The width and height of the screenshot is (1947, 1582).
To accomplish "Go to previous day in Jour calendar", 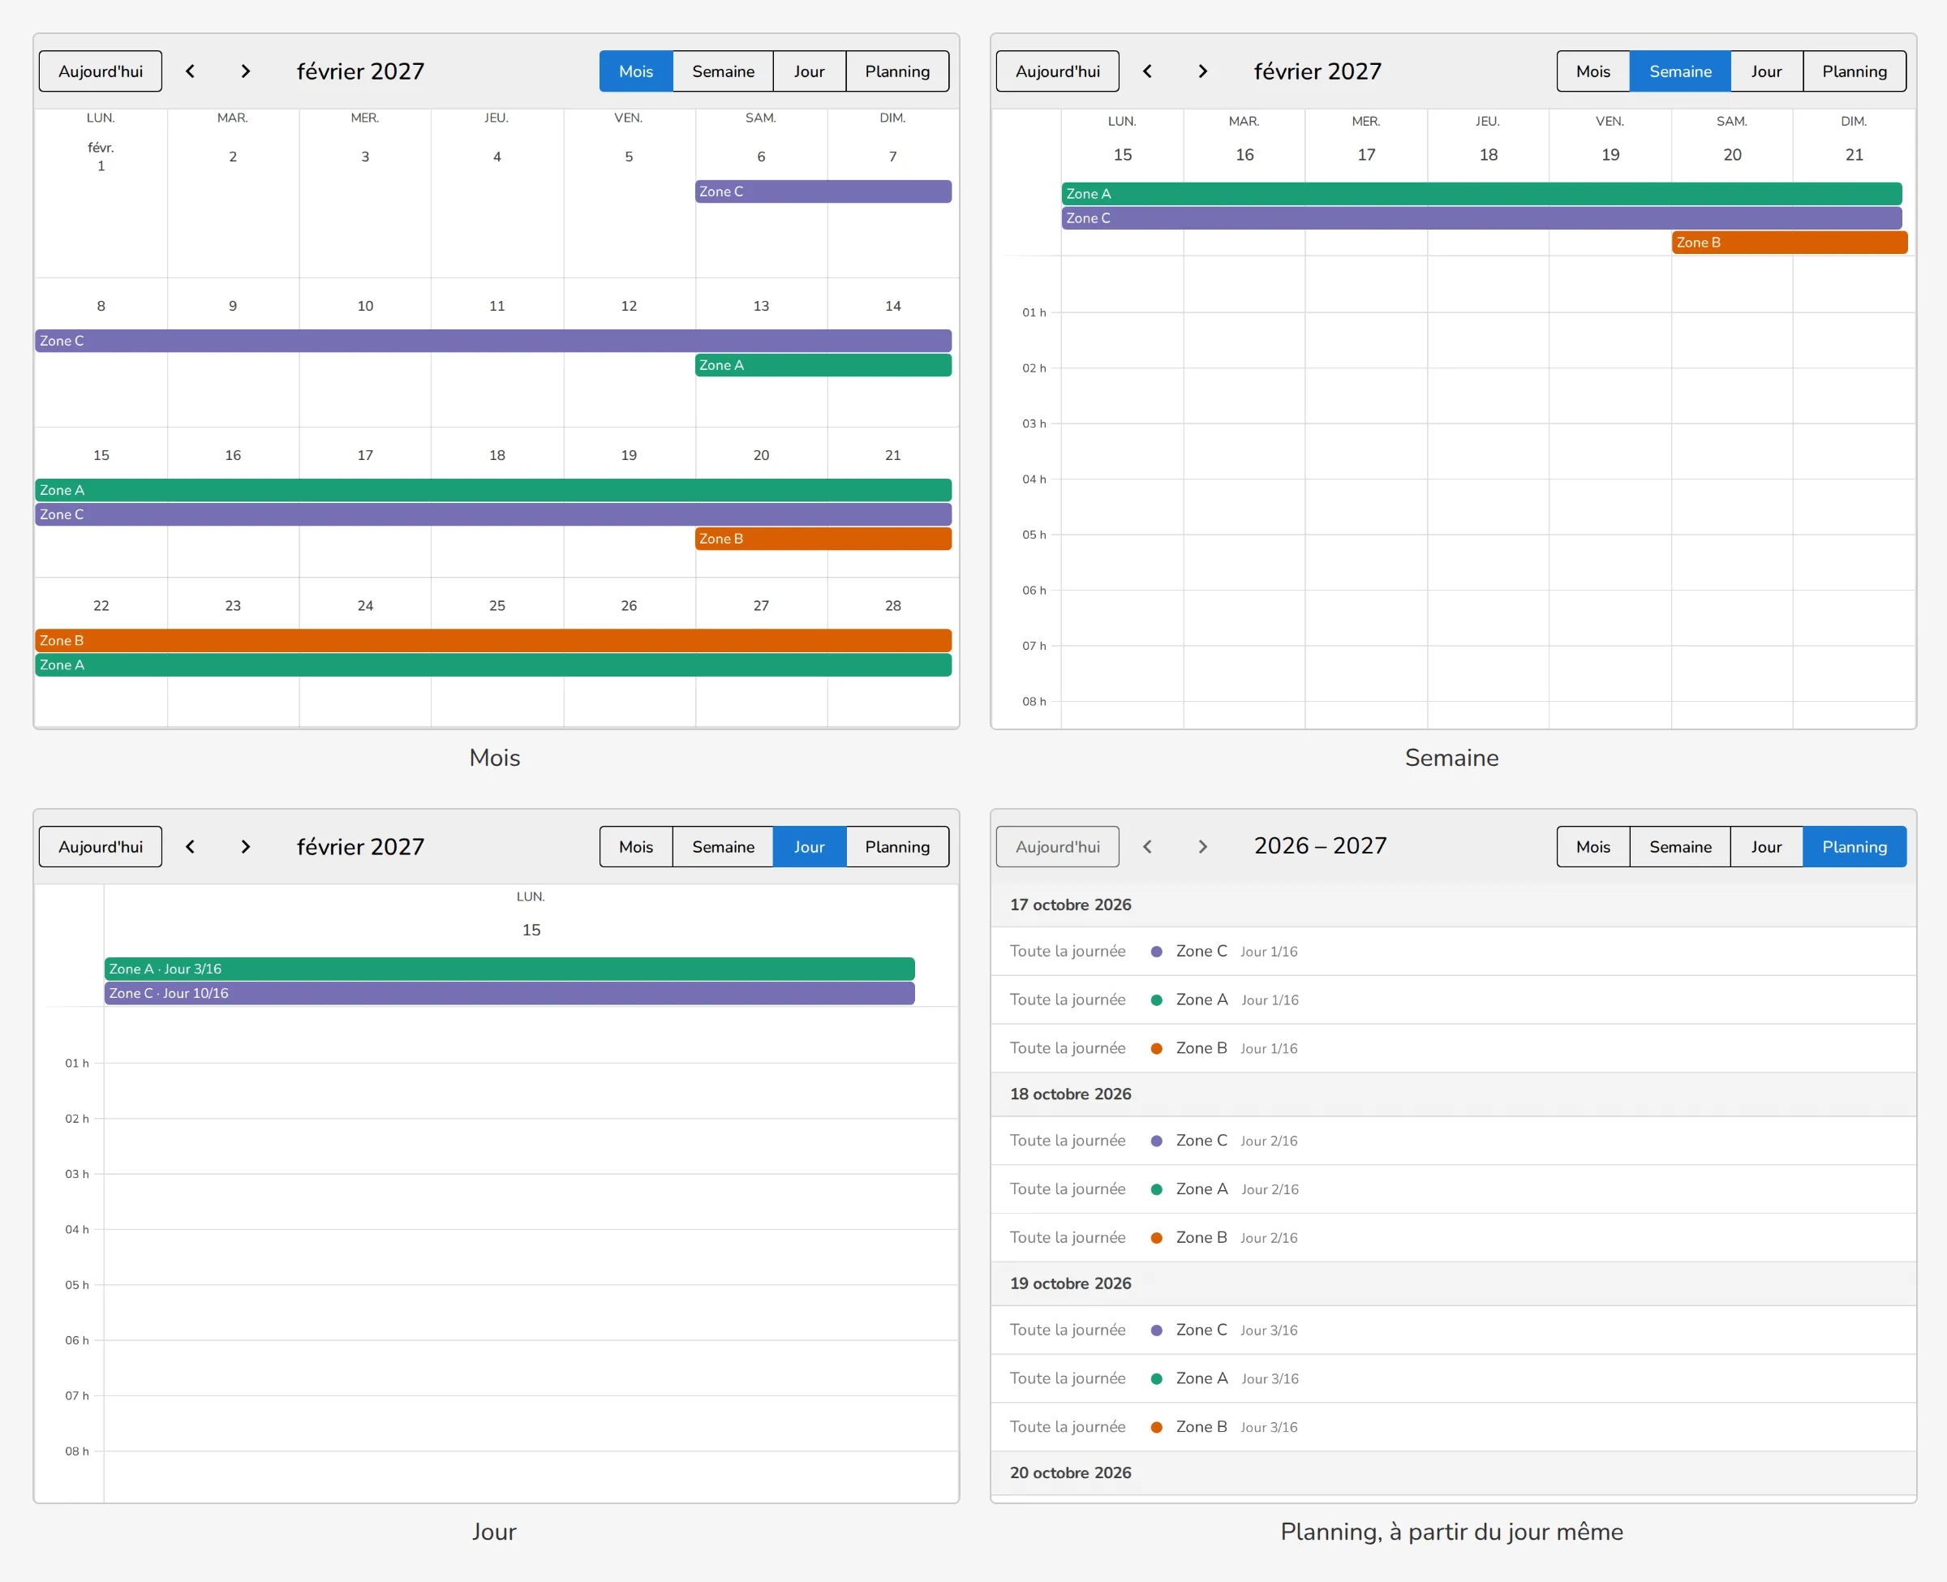I will pyautogui.click(x=191, y=847).
